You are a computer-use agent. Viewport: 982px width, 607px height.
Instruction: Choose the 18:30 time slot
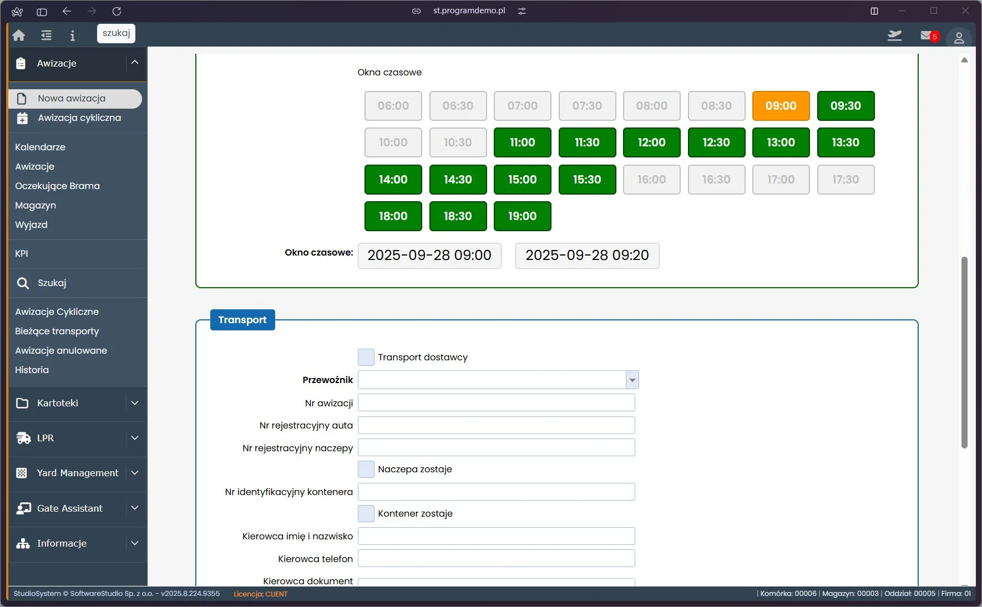pyautogui.click(x=458, y=216)
